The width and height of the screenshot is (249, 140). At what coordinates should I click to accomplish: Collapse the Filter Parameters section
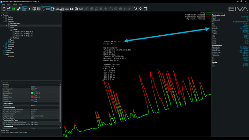point(1,108)
